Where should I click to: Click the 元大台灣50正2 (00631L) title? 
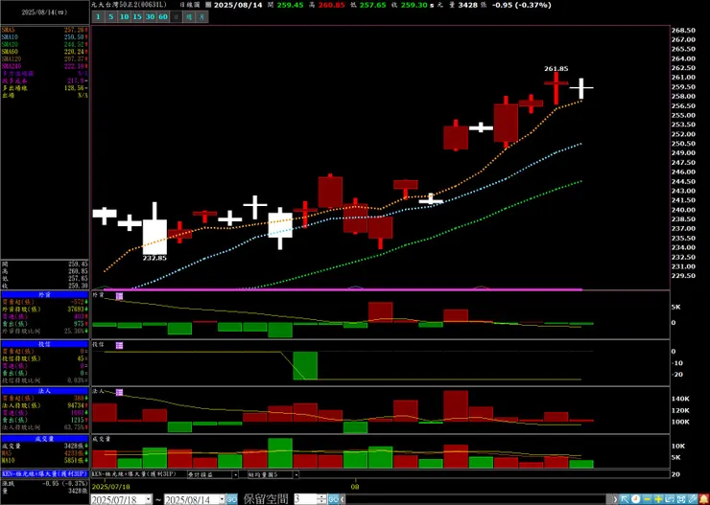pyautogui.click(x=130, y=5)
